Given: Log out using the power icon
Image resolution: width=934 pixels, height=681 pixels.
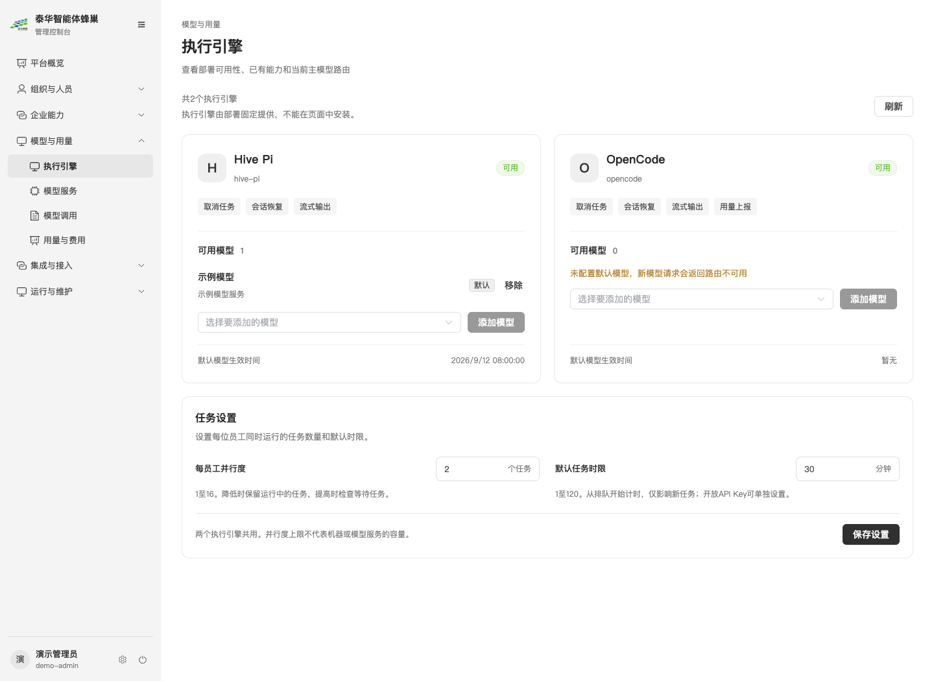Looking at the screenshot, I should point(143,660).
